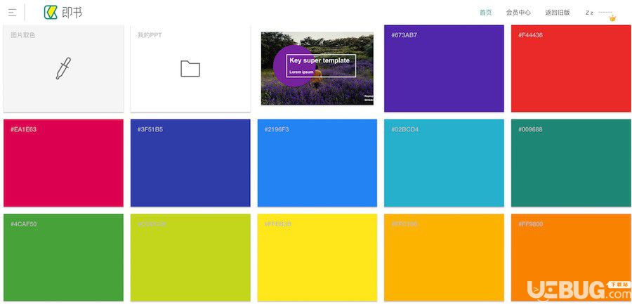The height and width of the screenshot is (305, 632).
Task: Select purple swatch #673AB7
Action: 444,69
